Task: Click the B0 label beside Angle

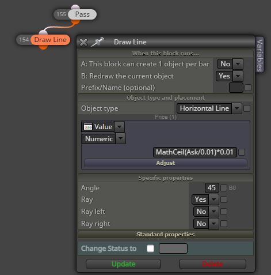Action: pyautogui.click(x=232, y=188)
